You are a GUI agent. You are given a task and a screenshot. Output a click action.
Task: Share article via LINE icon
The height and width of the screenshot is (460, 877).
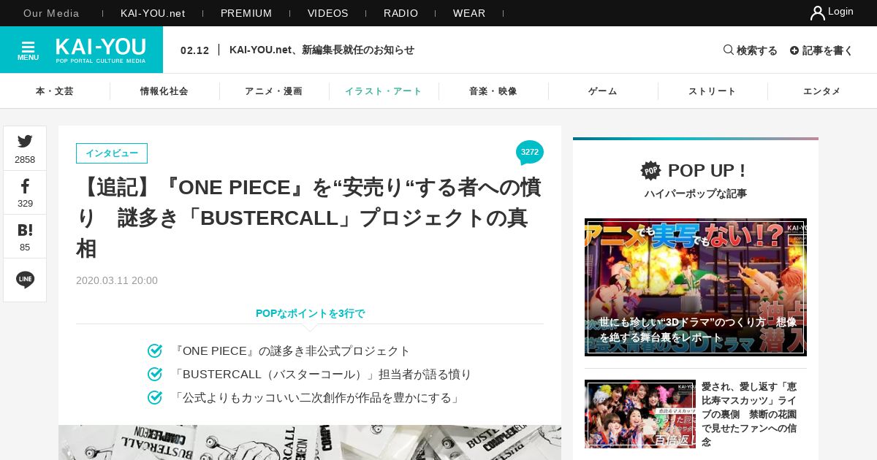(25, 280)
